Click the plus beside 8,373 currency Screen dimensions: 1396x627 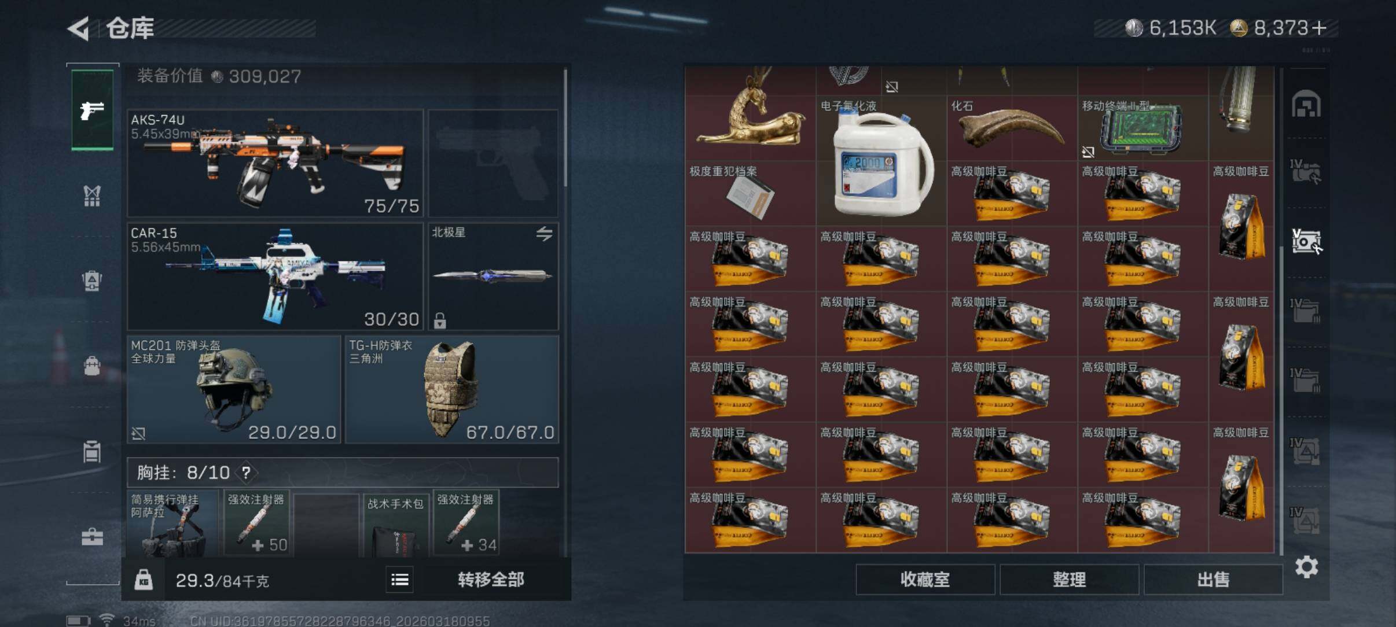coord(1318,28)
